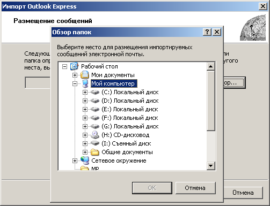The width and height of the screenshot is (270, 206).
Task: Collapse the Рабочий стол tree node
Action: [x=64, y=66]
